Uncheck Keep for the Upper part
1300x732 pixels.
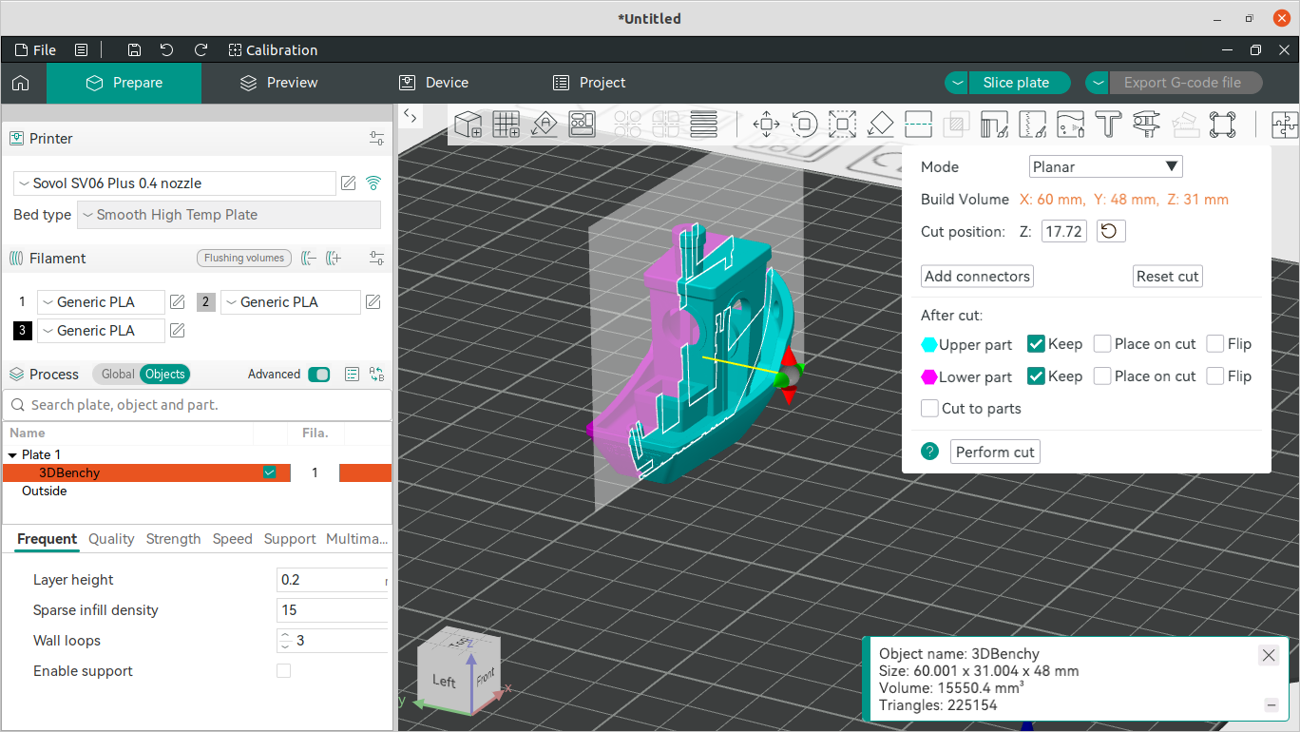click(1037, 344)
